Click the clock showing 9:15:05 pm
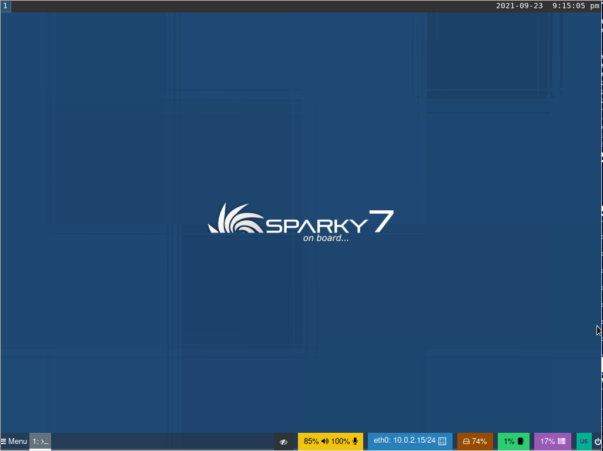Image resolution: width=603 pixels, height=451 pixels. tap(576, 6)
